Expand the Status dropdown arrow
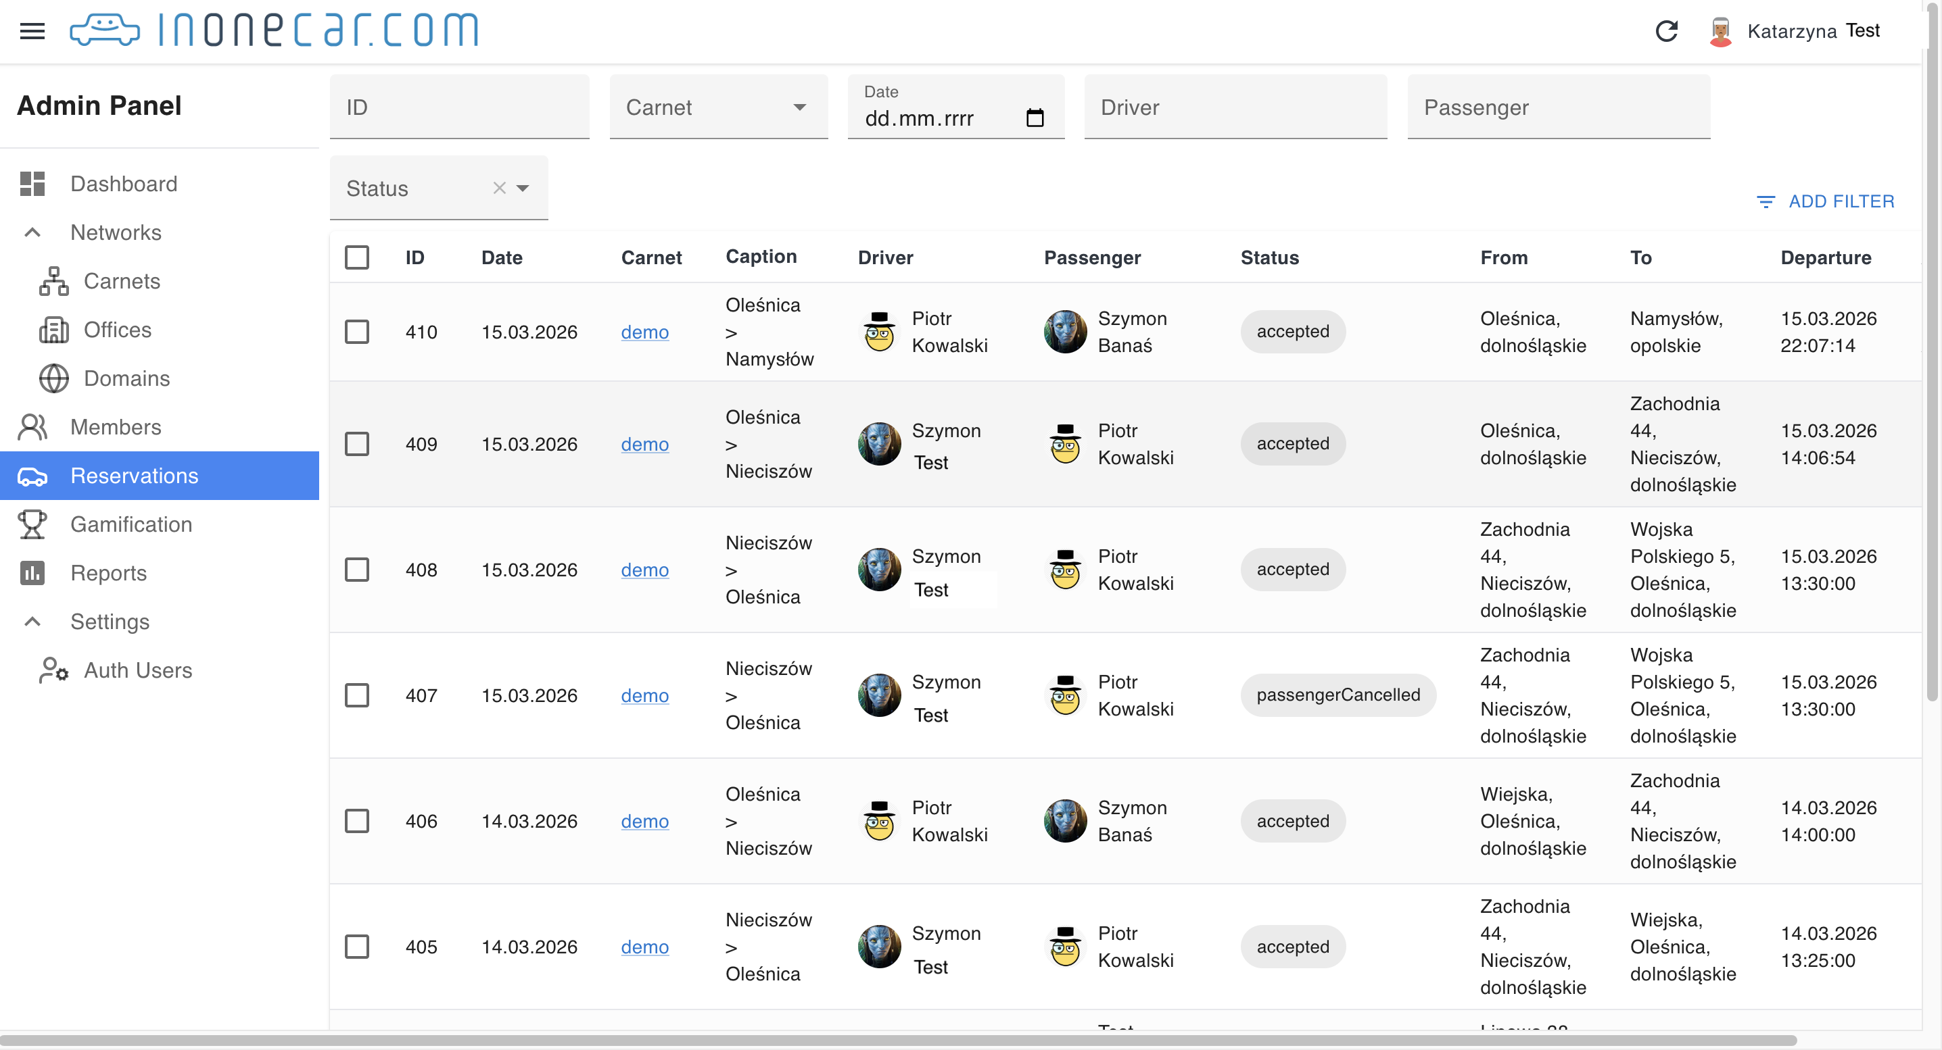1942x1050 pixels. tap(523, 189)
